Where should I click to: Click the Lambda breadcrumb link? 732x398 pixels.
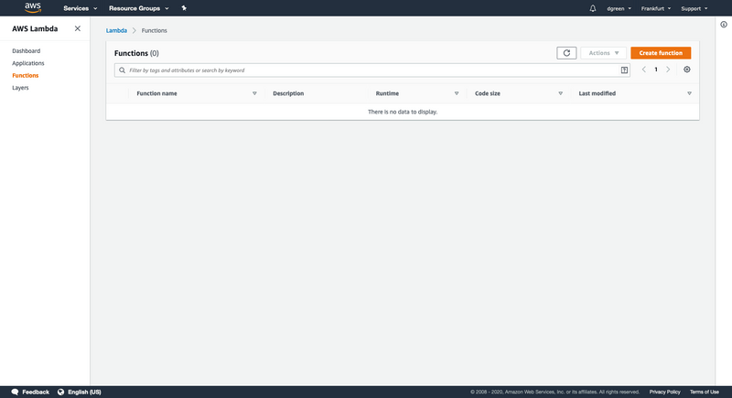click(x=116, y=30)
